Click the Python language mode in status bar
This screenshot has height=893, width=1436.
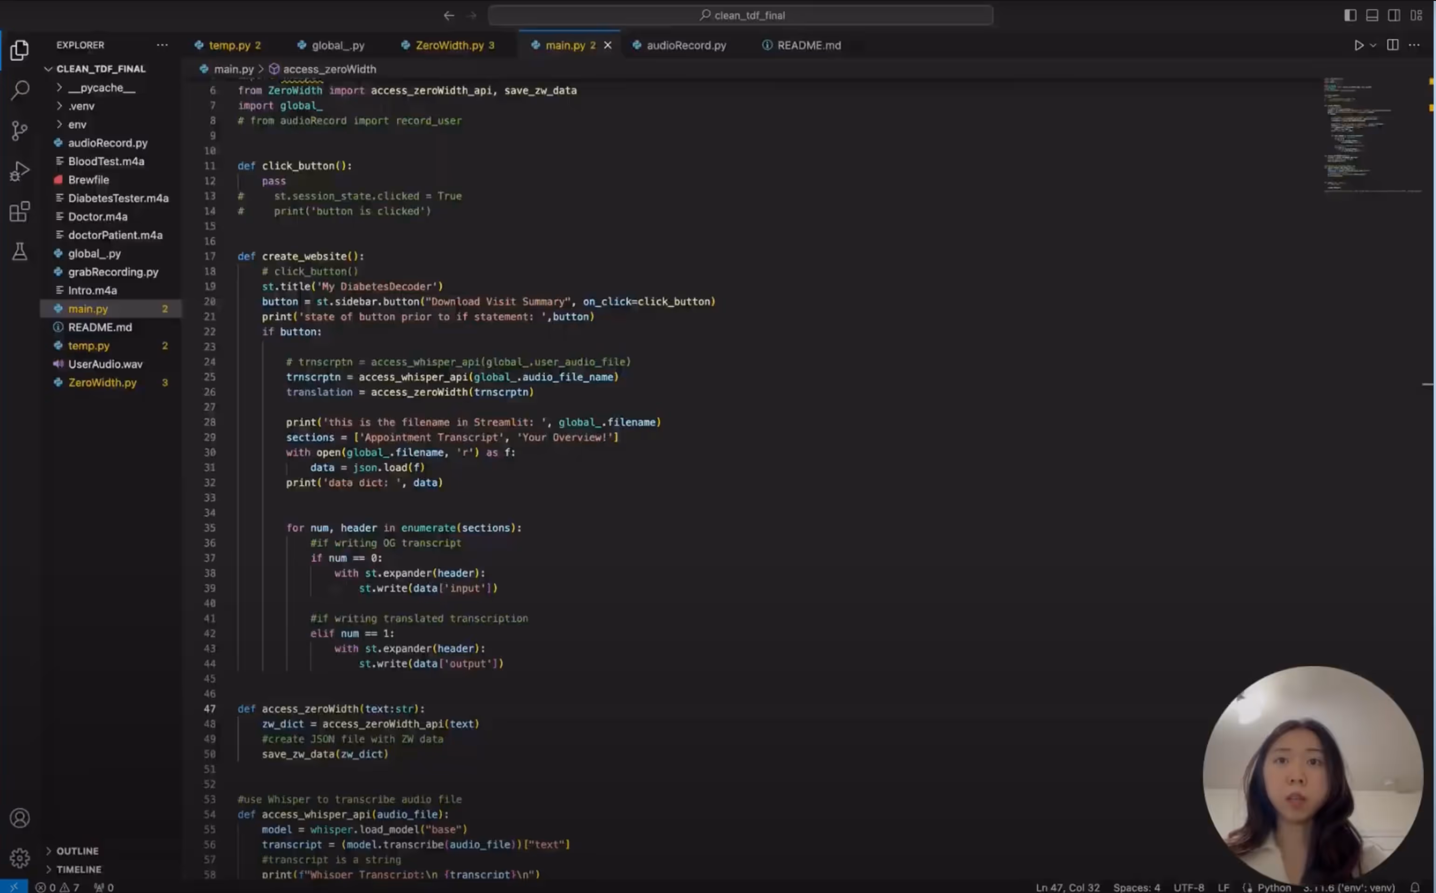point(1273,887)
